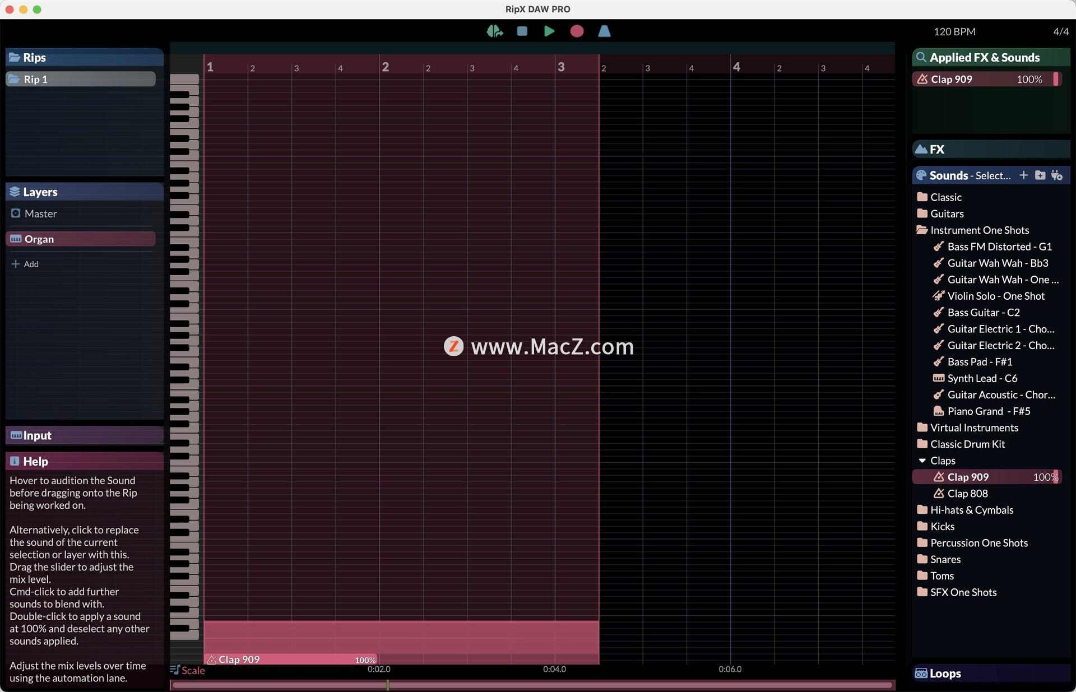
Task: Click the top piano key on keyboard
Action: [184, 79]
